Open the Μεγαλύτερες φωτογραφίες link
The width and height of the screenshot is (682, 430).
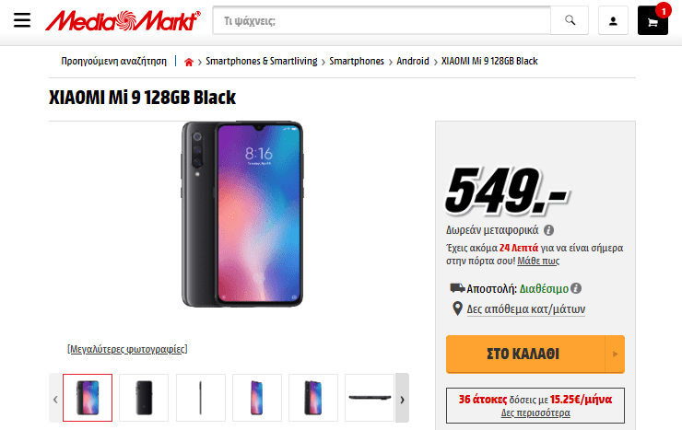(127, 349)
